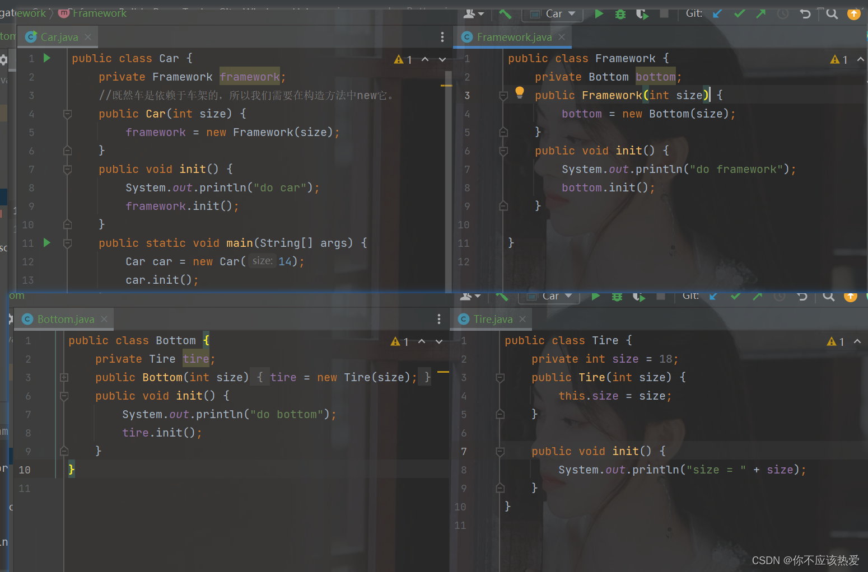Screen dimensions: 868x572
Task: Click the Build project hammer icon in top toolbar
Action: coord(505,14)
